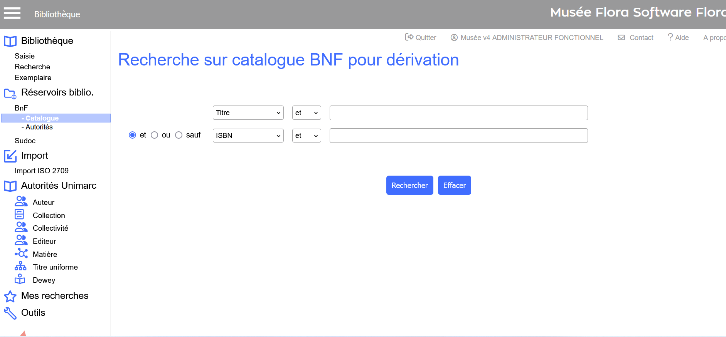Click the Aide question mark icon
Screen dimensions: 726x337
(670, 37)
